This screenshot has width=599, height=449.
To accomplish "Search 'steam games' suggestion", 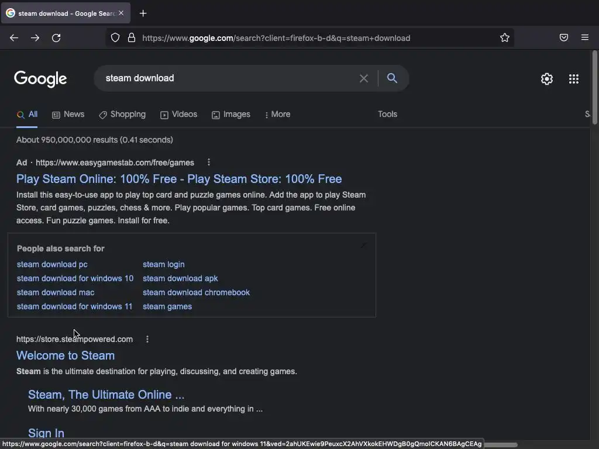I will (x=167, y=306).
